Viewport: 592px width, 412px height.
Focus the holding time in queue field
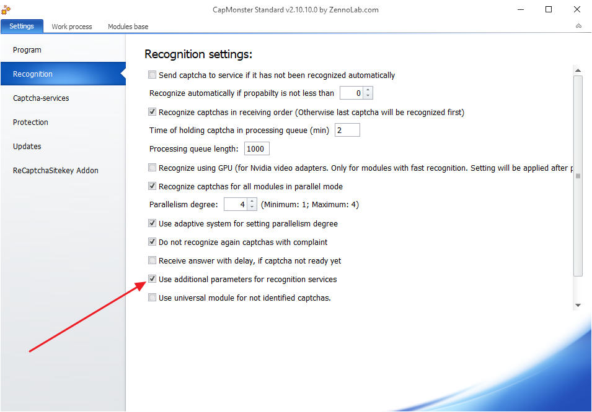coord(347,130)
